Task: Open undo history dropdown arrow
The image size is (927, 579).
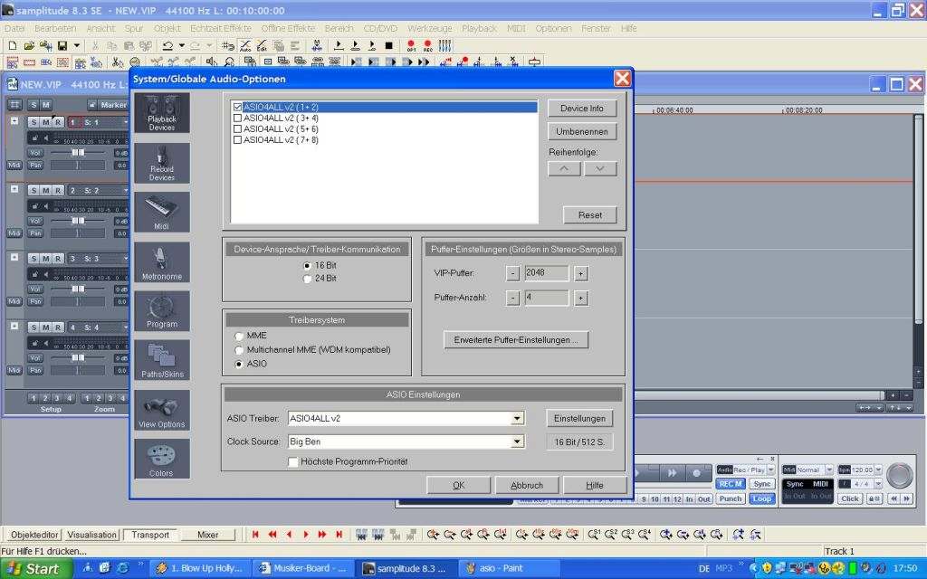Action: pos(181,45)
